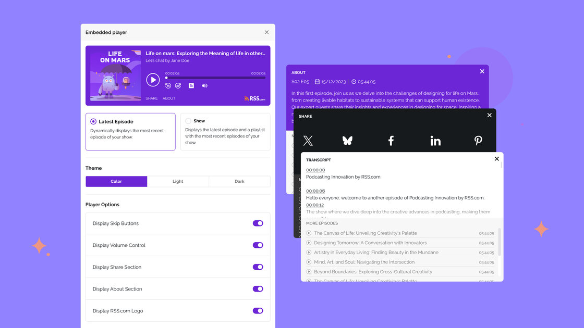584x328 pixels.
Task: Switch theme to Light
Action: point(178,182)
